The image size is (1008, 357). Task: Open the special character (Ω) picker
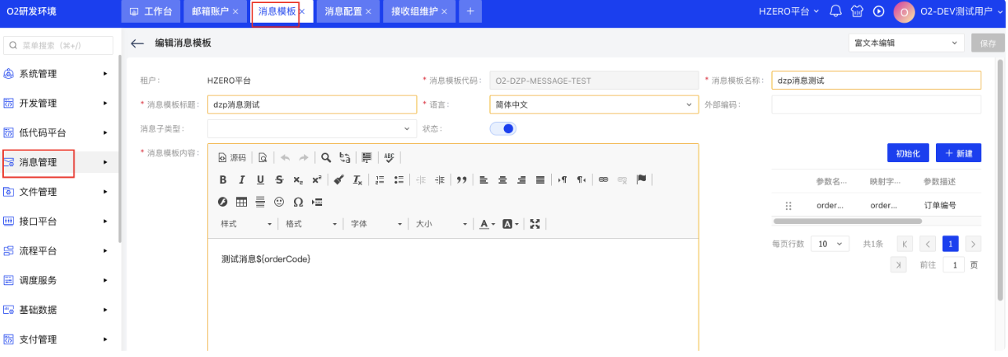pos(298,202)
